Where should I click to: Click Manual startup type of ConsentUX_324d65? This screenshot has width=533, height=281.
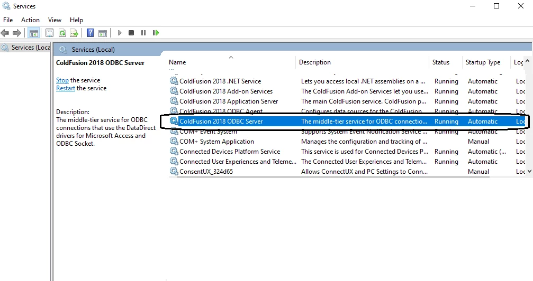[478, 172]
